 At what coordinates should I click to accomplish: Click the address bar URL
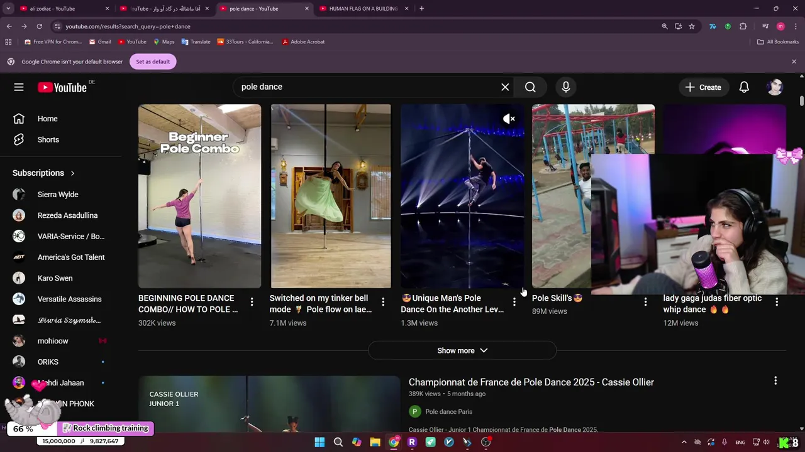(128, 26)
